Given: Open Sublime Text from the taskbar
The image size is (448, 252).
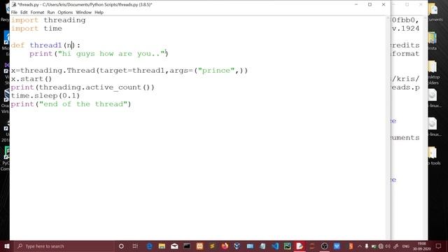Looking at the screenshot, I should (x=212, y=246).
